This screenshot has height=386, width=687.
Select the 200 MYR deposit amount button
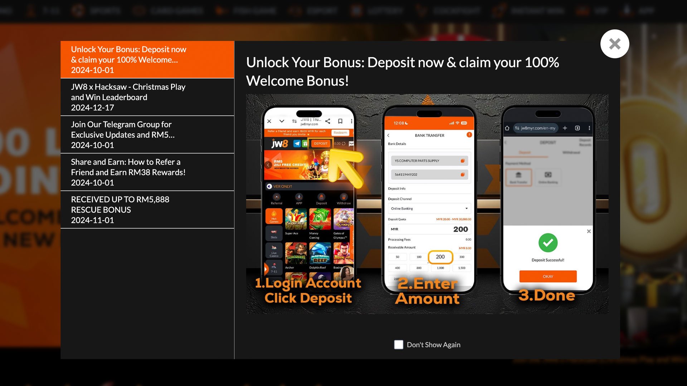click(439, 257)
